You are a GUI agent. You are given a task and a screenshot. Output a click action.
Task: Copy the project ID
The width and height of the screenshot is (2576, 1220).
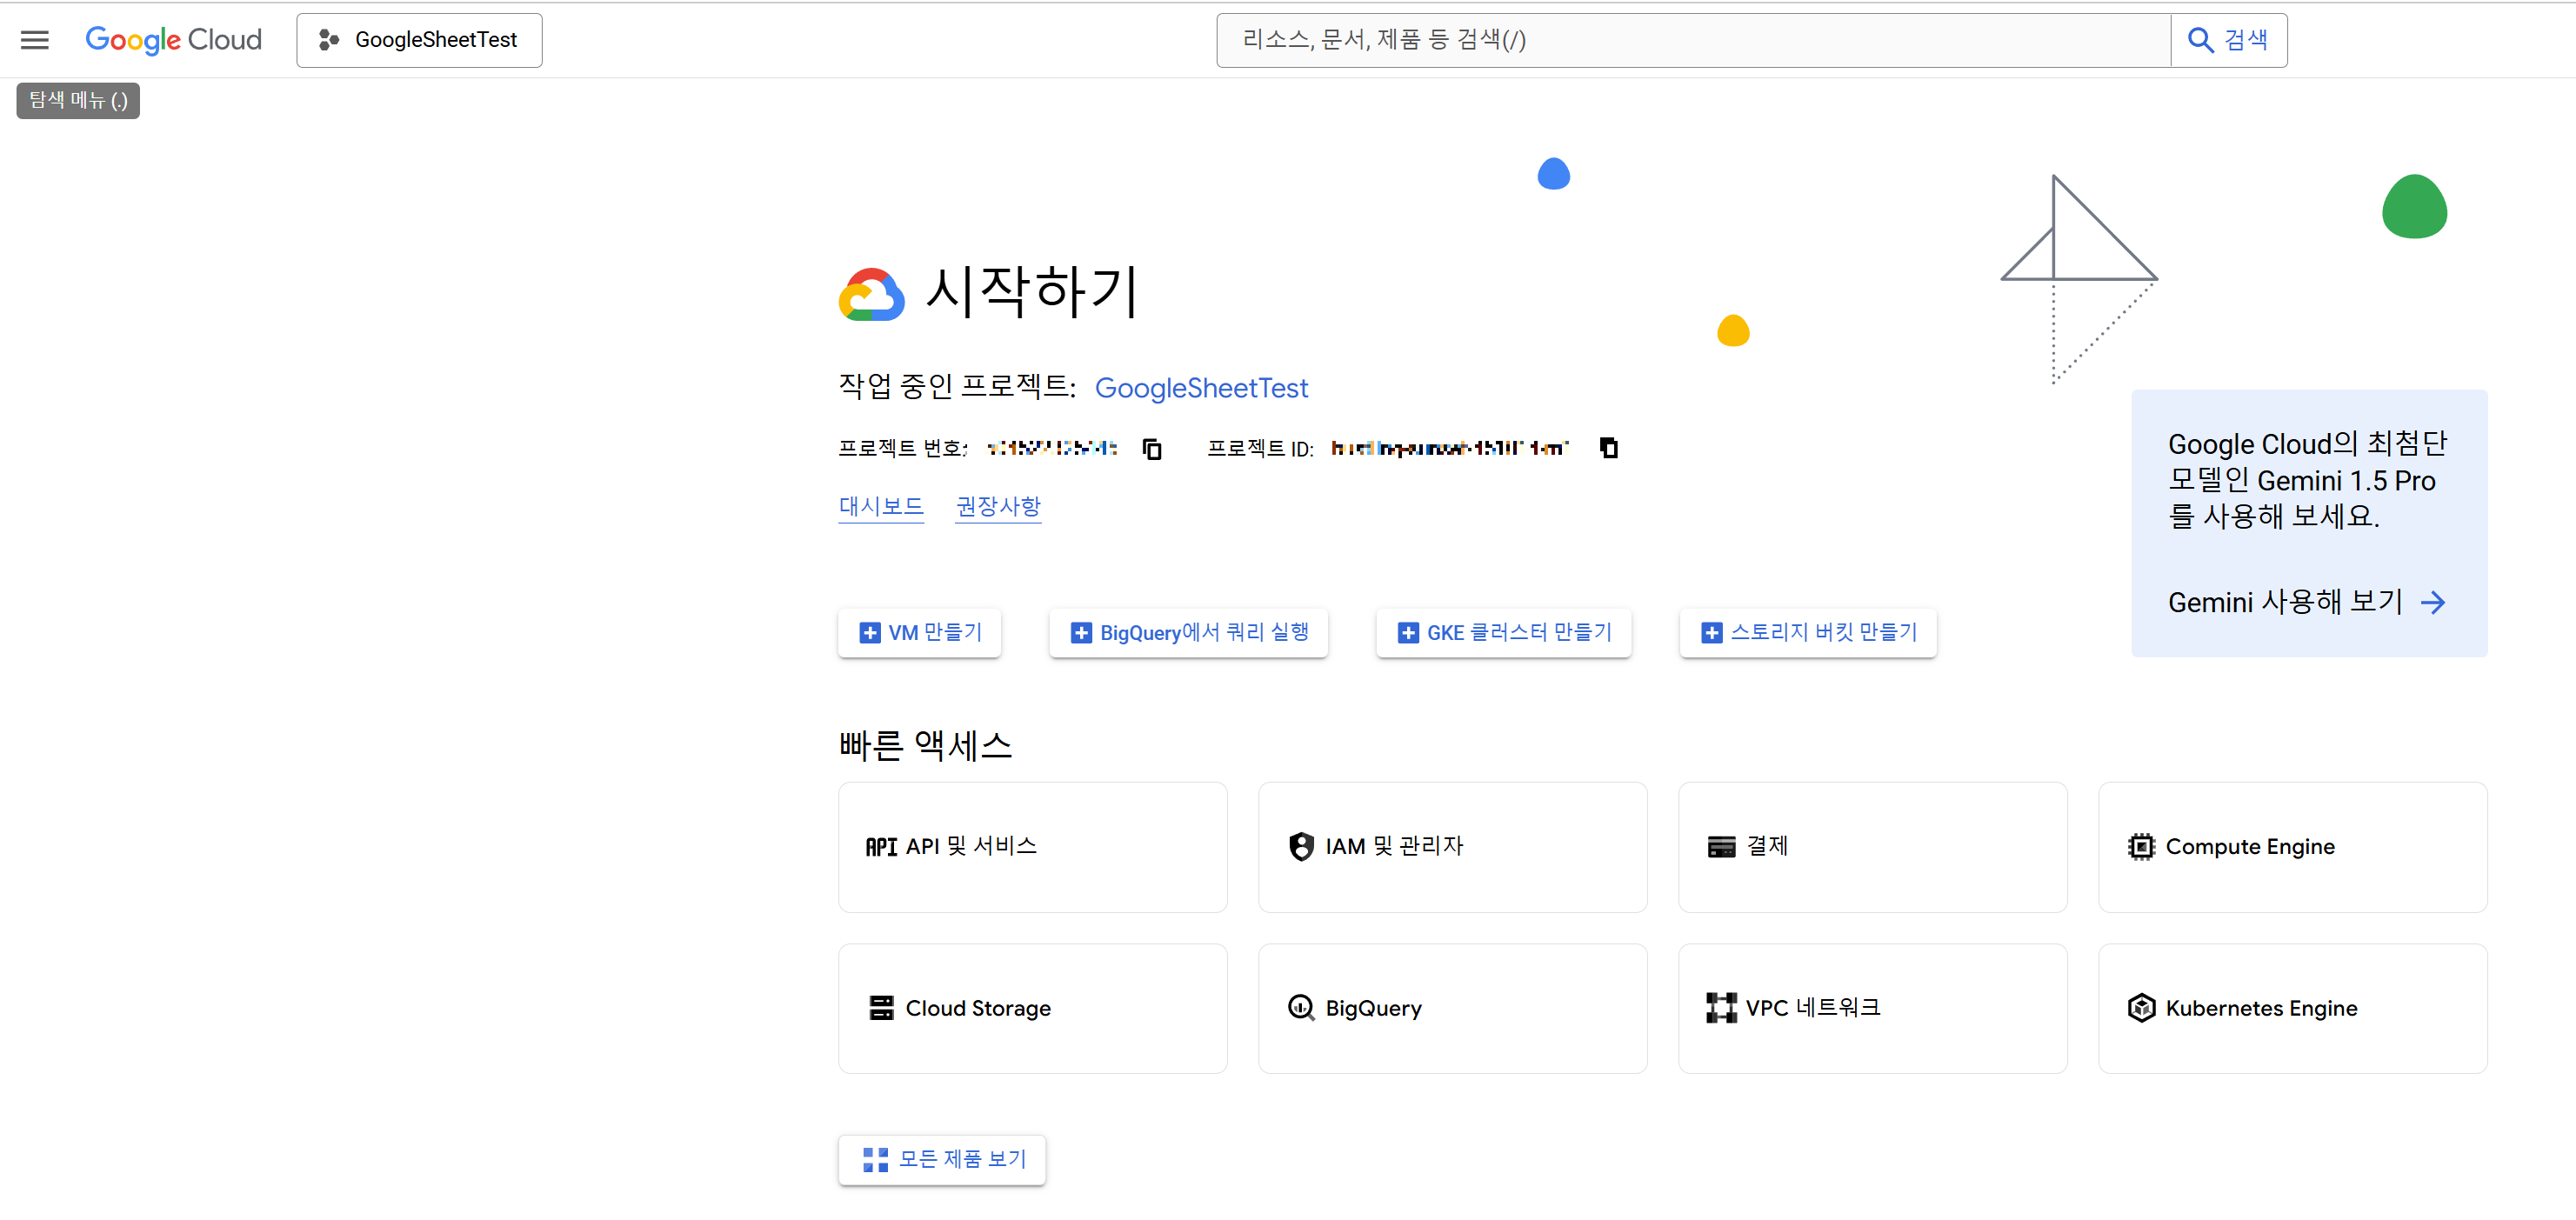click(1608, 448)
